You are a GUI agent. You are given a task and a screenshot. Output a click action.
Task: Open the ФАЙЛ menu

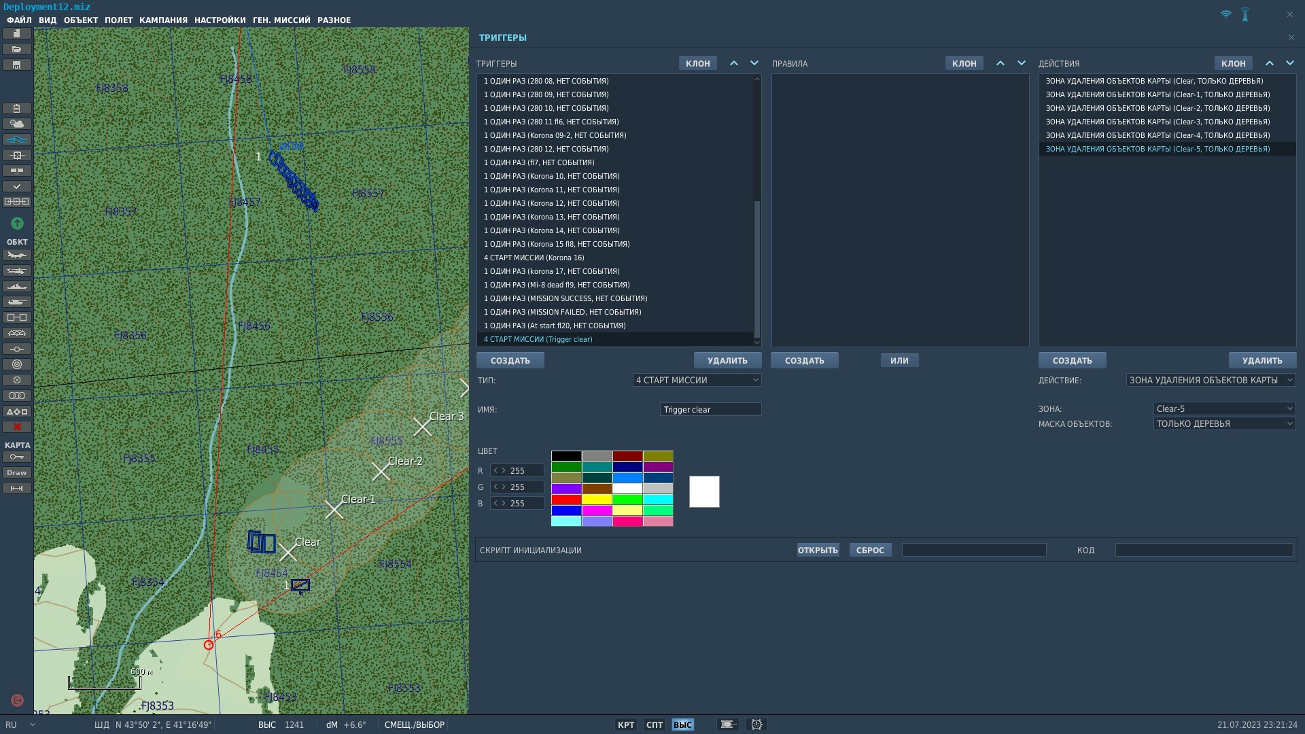pos(20,20)
